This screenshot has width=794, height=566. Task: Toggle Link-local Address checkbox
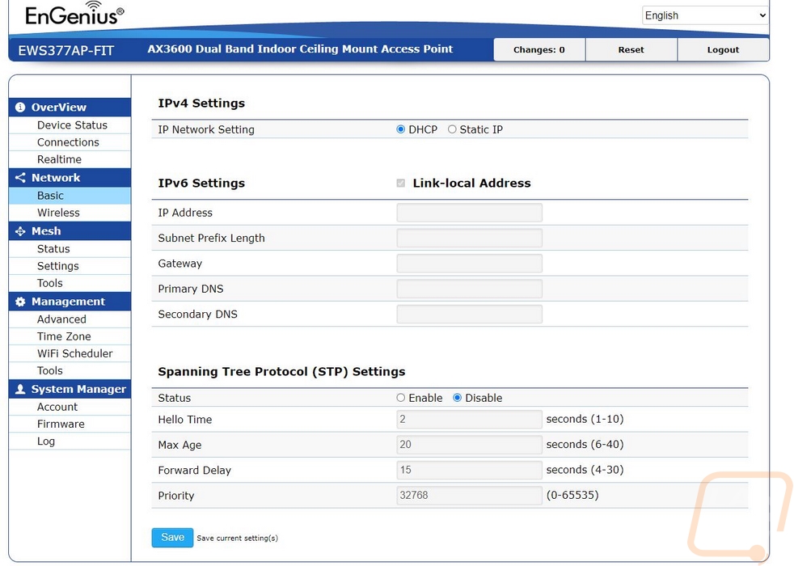(401, 184)
